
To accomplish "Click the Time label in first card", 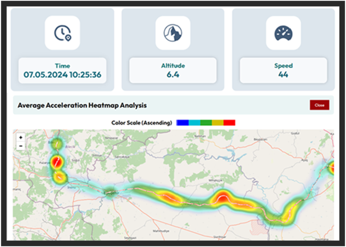I will pyautogui.click(x=63, y=66).
